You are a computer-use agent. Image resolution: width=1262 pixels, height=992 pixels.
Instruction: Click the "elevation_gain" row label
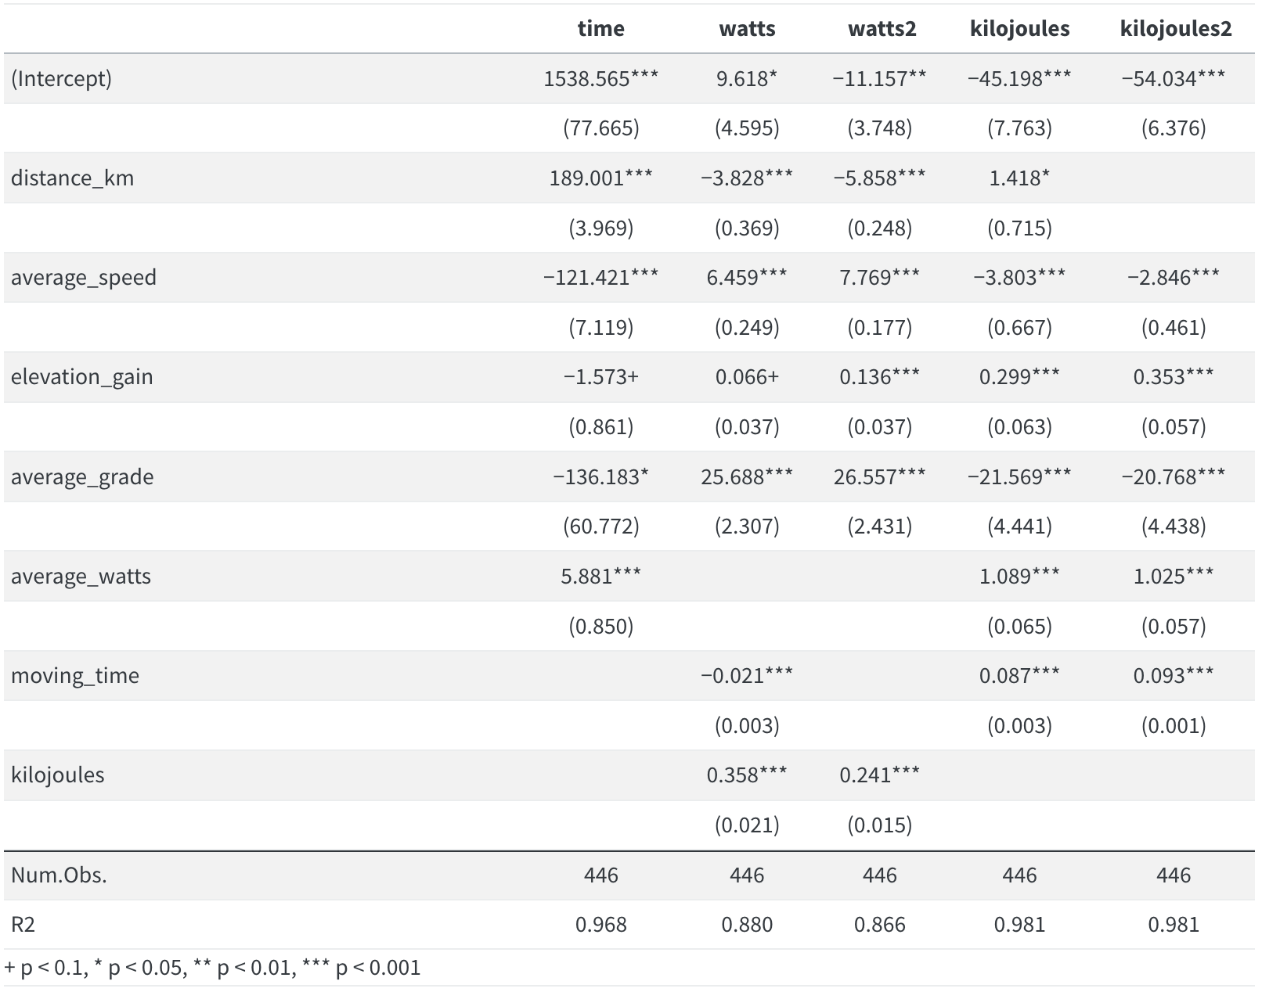pos(81,376)
